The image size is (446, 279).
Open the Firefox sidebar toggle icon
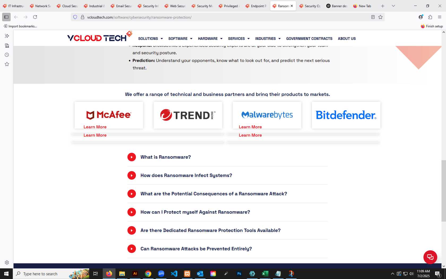(6, 17)
